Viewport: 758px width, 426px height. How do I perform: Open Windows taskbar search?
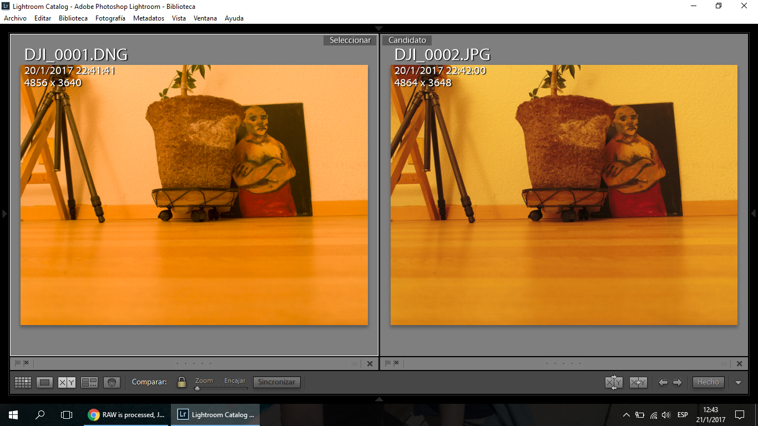click(40, 414)
